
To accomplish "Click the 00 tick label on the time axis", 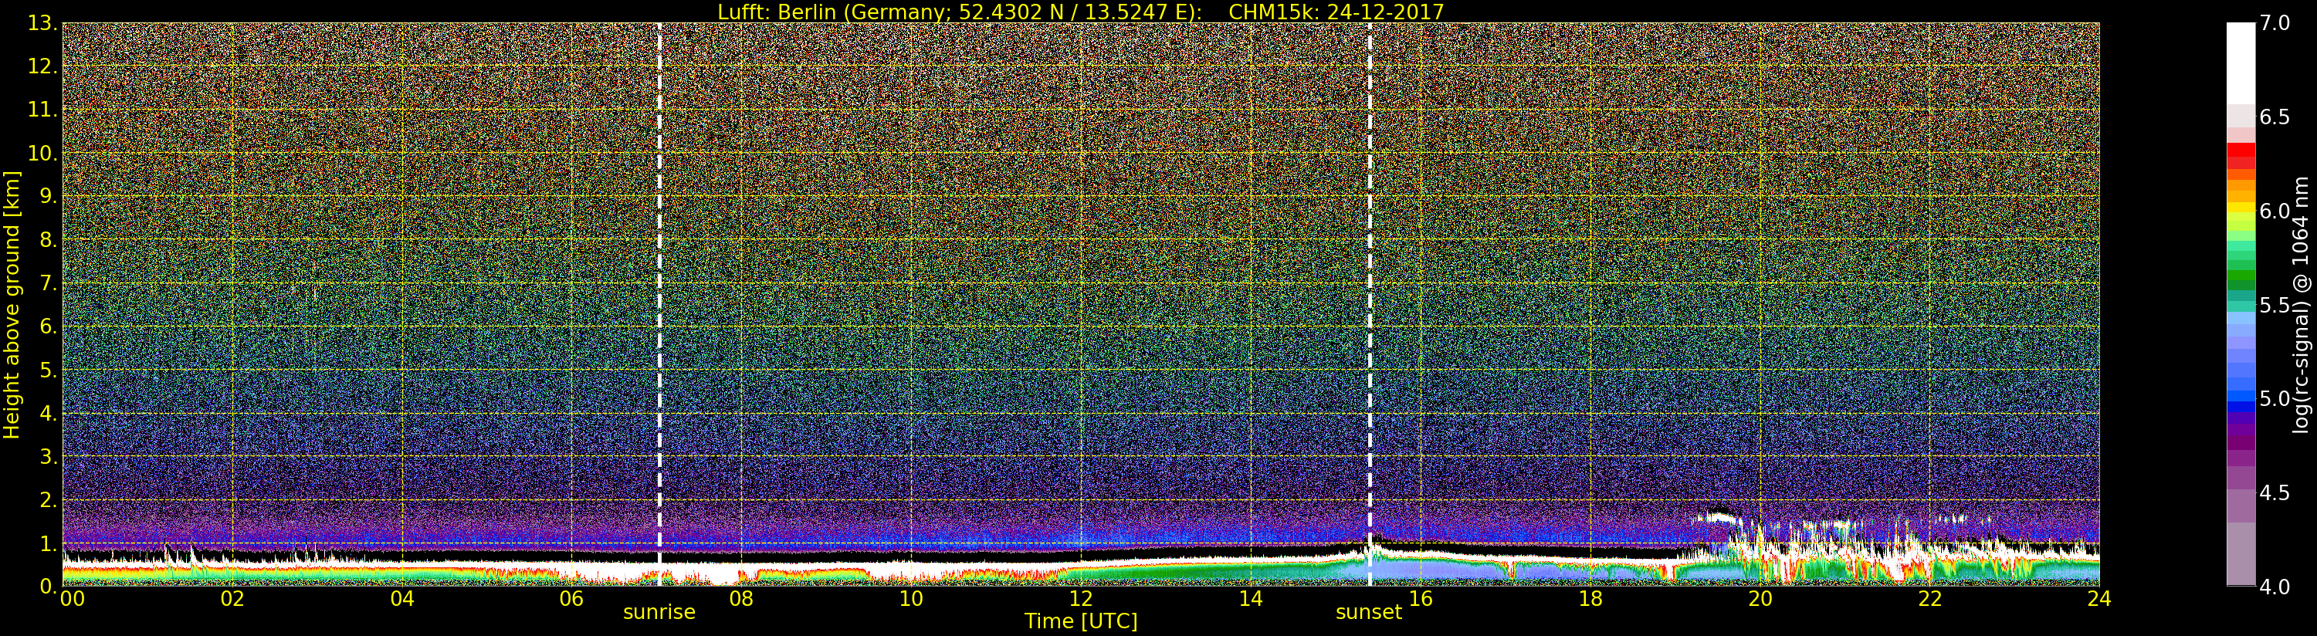I will 72,599.
